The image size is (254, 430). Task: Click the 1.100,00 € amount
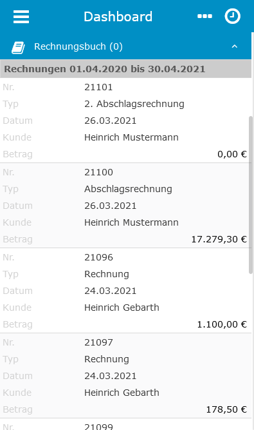tap(222, 324)
